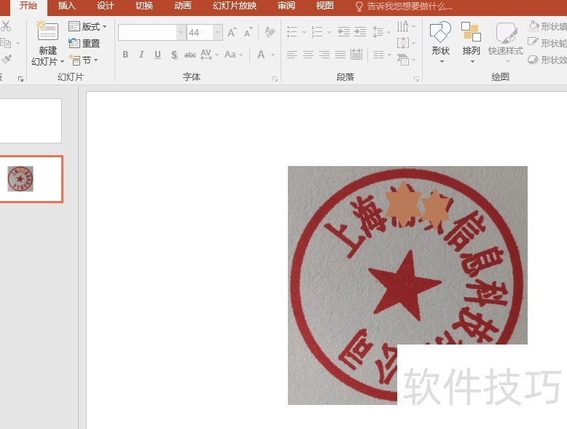Viewport: 567px width, 429px height.
Task: Align text right
Action: click(x=324, y=55)
